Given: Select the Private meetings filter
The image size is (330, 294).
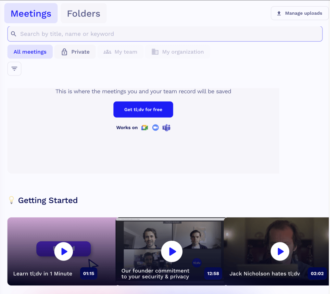Looking at the screenshot, I should pyautogui.click(x=75, y=52).
